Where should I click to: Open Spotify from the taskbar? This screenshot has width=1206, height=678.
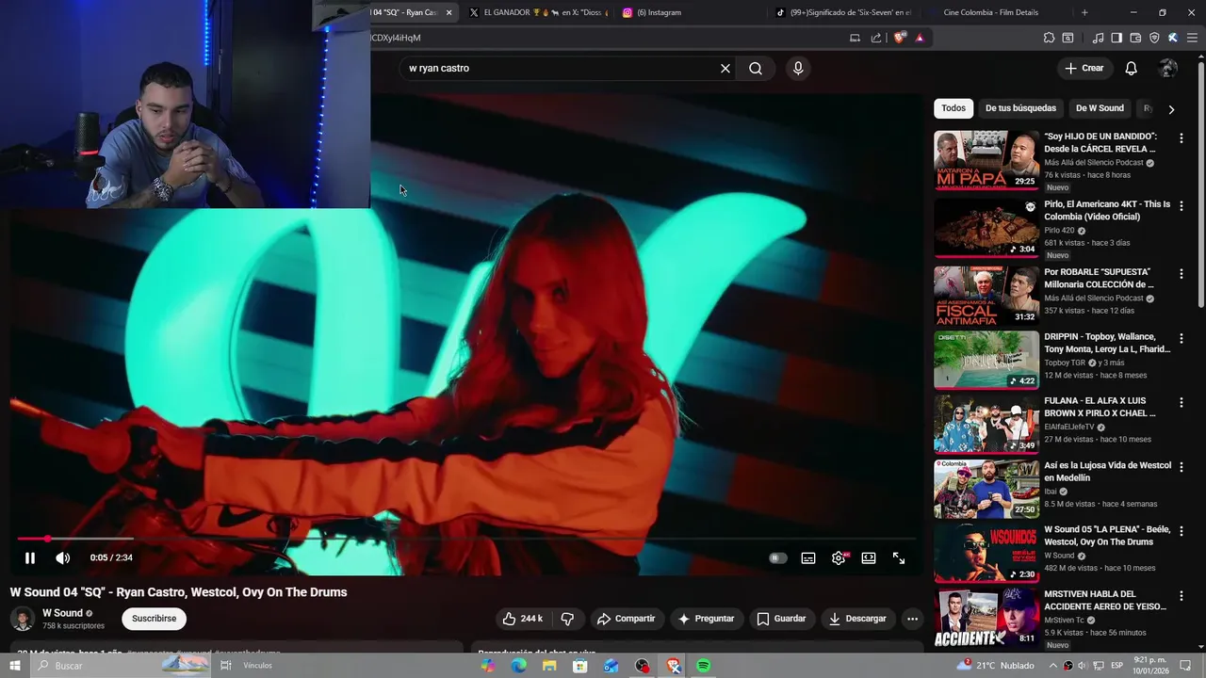pos(704,666)
